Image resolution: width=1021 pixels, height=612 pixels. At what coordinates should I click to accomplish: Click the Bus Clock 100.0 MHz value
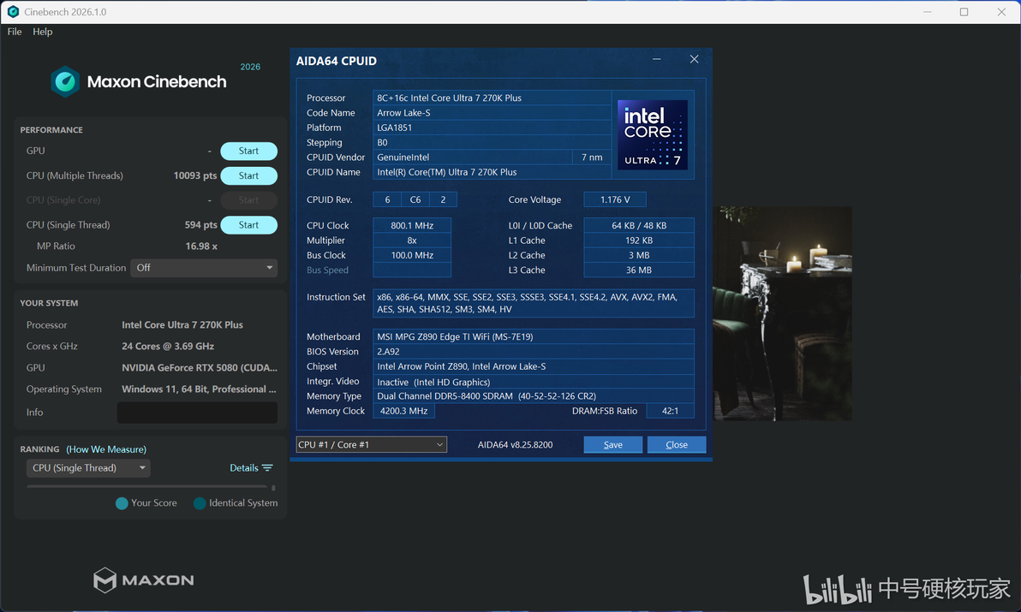[411, 256]
